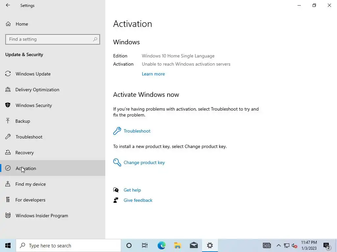Click the Give feedback person icon

click(116, 200)
